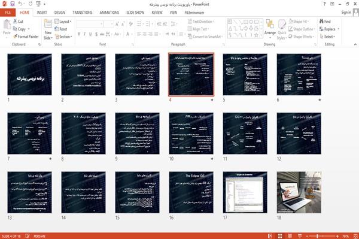This screenshot has height=239, width=359.
Task: Reset slide layout with Reset
Action: 61,29
